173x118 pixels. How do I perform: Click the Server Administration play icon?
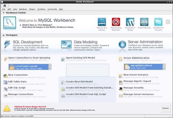click(122, 45)
